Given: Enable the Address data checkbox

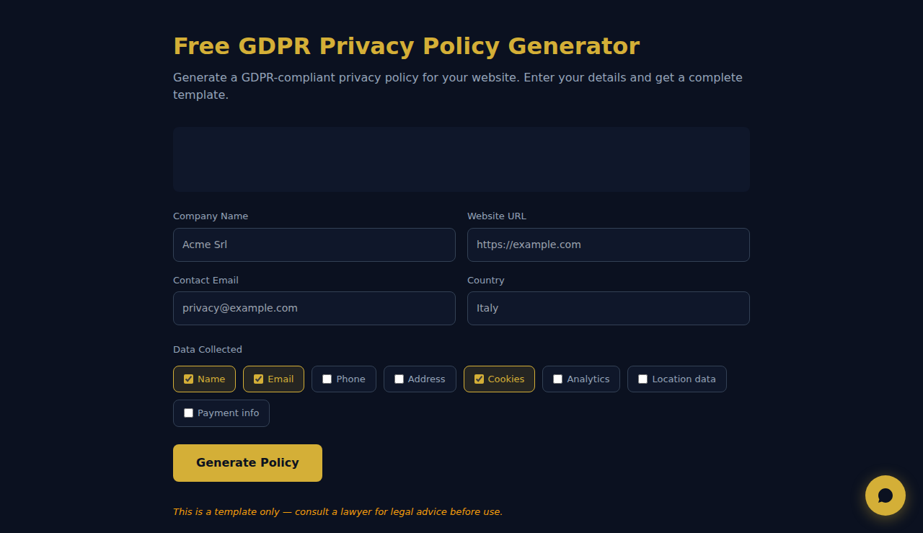Looking at the screenshot, I should (x=399, y=379).
